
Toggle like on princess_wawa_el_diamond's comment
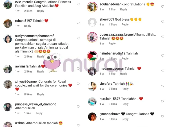pos(78,106)
